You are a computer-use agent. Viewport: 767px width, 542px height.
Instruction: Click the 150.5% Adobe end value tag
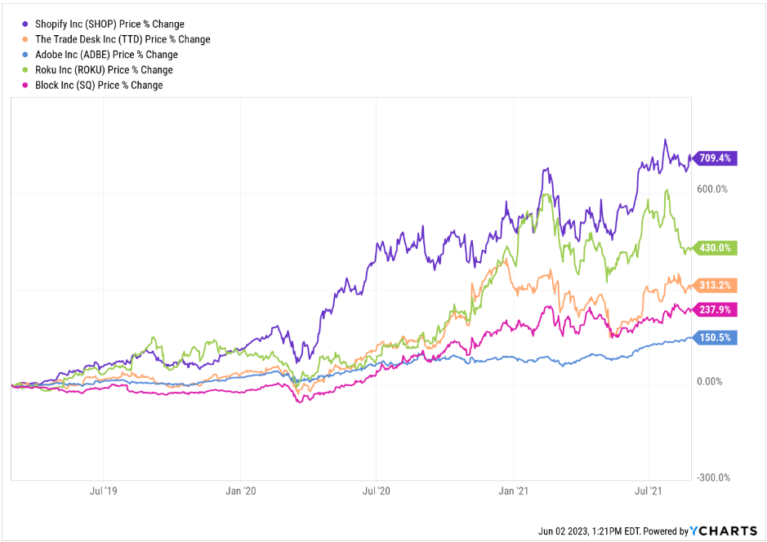point(716,337)
